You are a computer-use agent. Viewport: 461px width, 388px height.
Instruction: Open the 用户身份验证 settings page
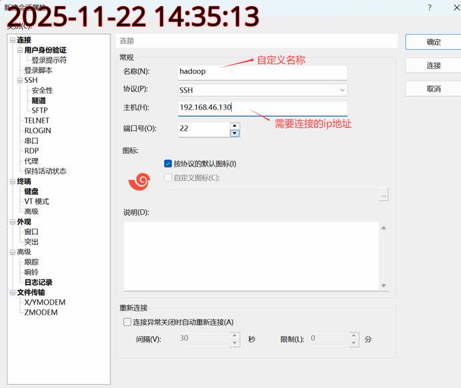(x=45, y=50)
